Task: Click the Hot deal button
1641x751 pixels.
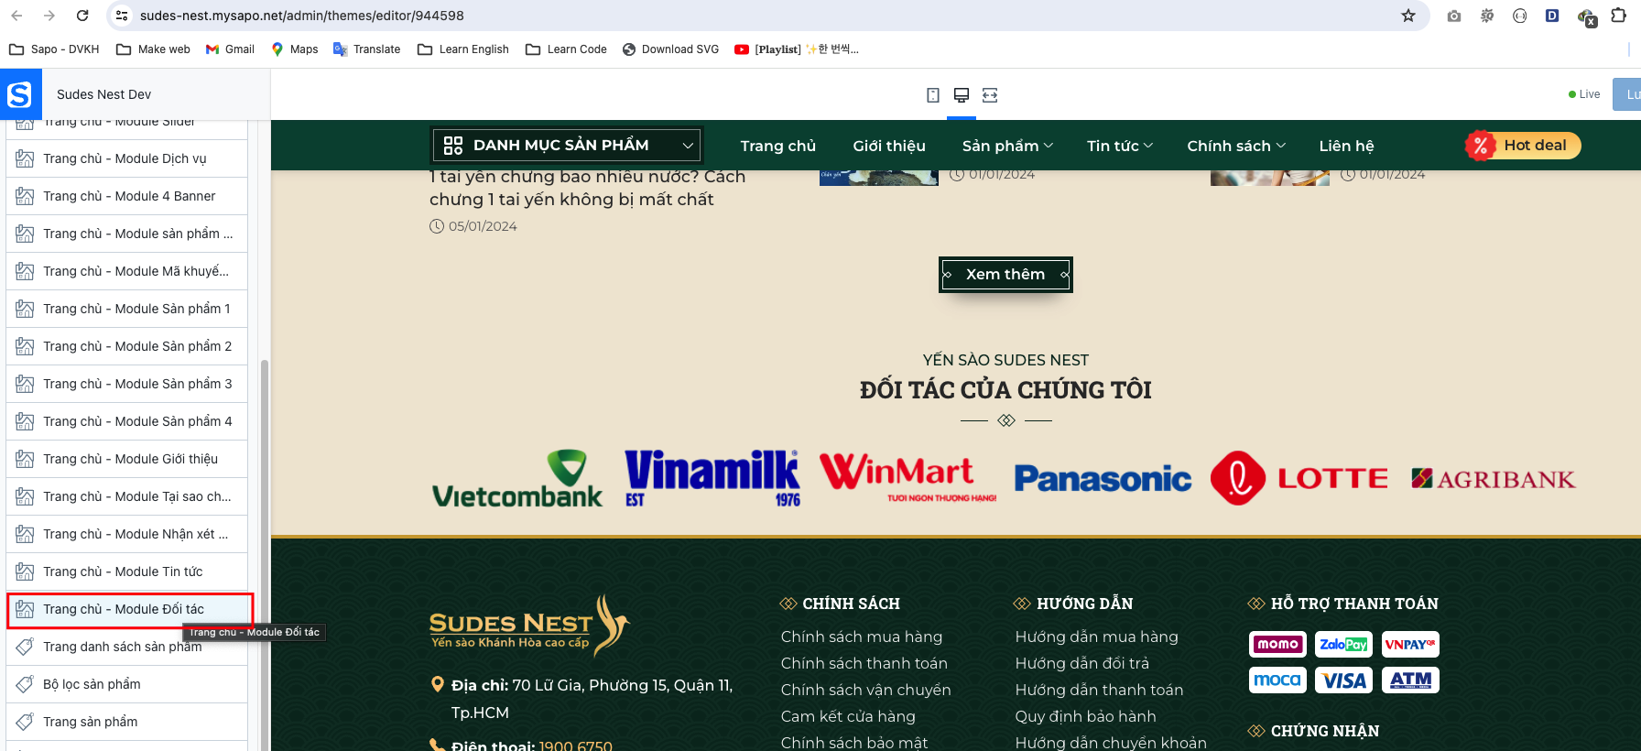Action: 1523,146
